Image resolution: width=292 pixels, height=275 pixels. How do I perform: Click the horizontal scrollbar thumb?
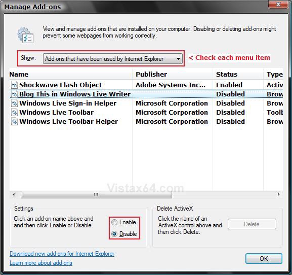click(96, 194)
